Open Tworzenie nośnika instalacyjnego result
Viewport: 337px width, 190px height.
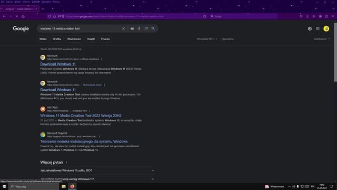coord(84,141)
